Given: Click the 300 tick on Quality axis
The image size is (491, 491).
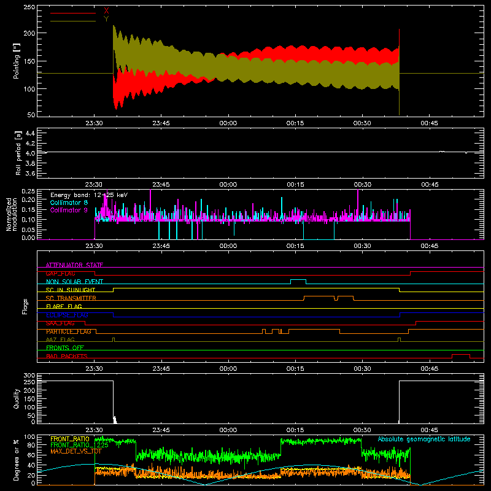Looking at the screenshot, I should click(x=29, y=376).
